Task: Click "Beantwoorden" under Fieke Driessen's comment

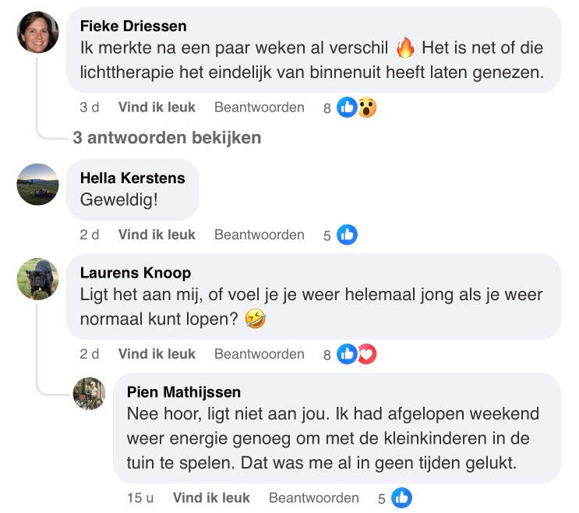Action: click(259, 108)
